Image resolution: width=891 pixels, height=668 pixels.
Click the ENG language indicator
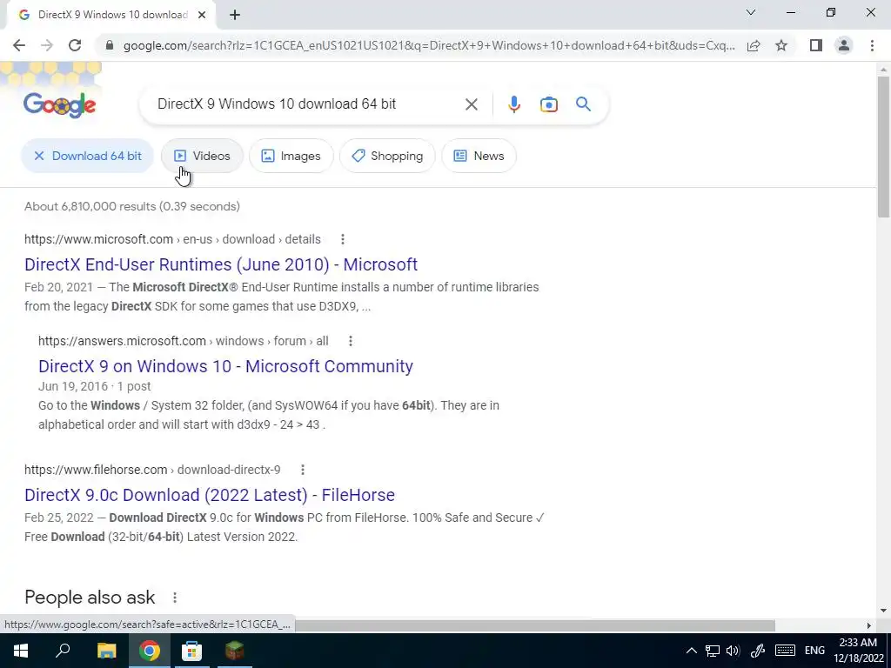814,651
